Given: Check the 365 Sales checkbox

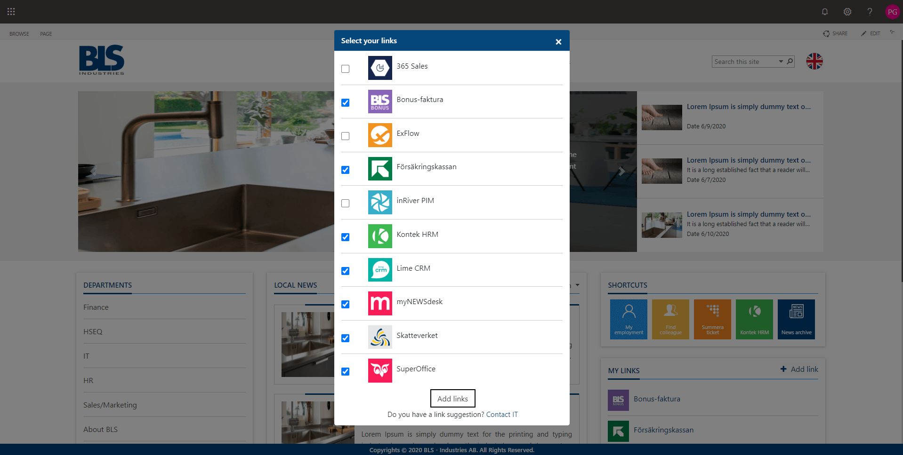Looking at the screenshot, I should tap(346, 69).
